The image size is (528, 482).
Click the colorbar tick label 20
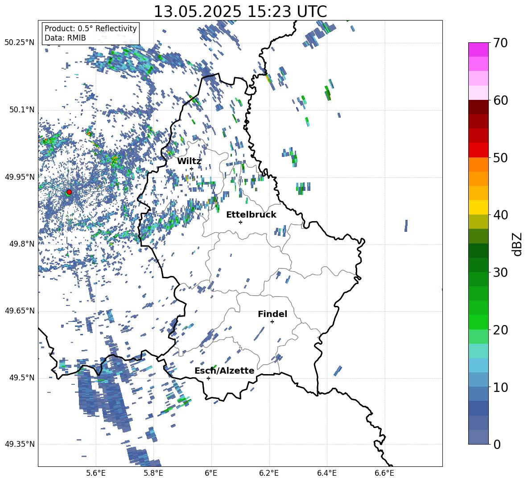500,330
